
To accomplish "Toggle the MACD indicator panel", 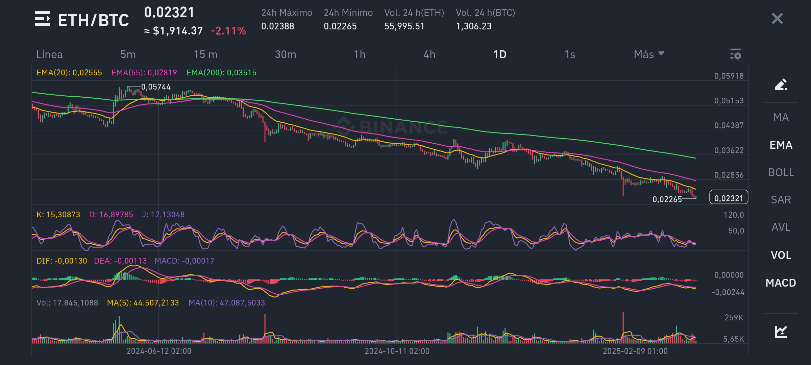I will (781, 283).
